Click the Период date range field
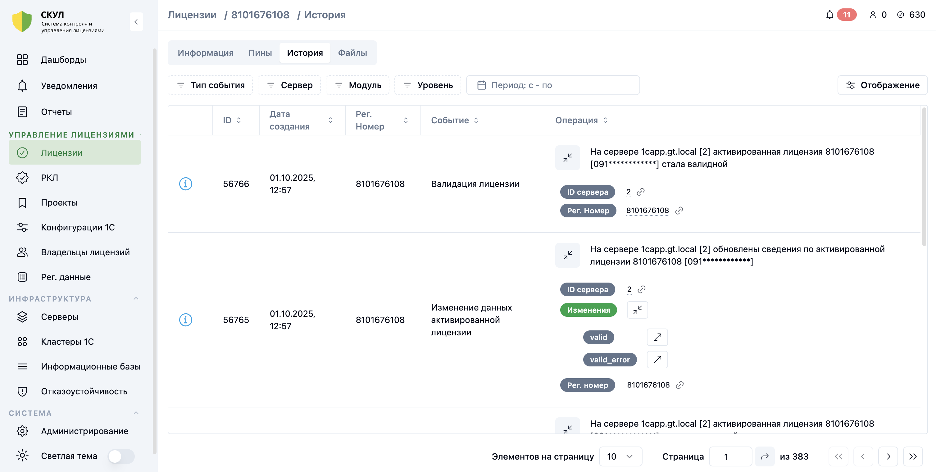The image size is (936, 472). [553, 85]
